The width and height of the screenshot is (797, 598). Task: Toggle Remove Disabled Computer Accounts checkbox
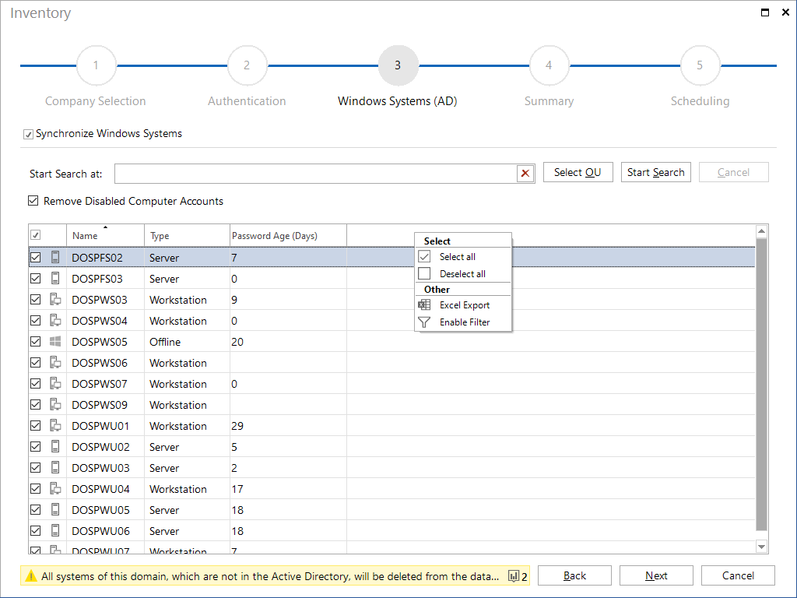[x=33, y=201]
